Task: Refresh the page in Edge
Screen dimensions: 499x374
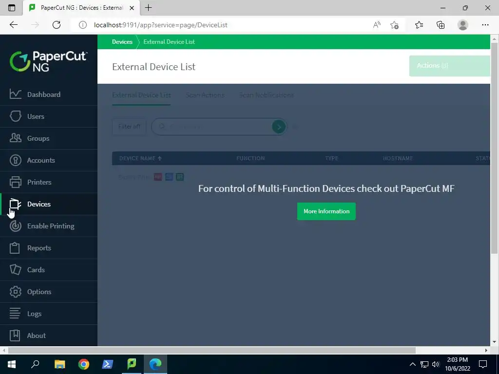Action: (57, 25)
